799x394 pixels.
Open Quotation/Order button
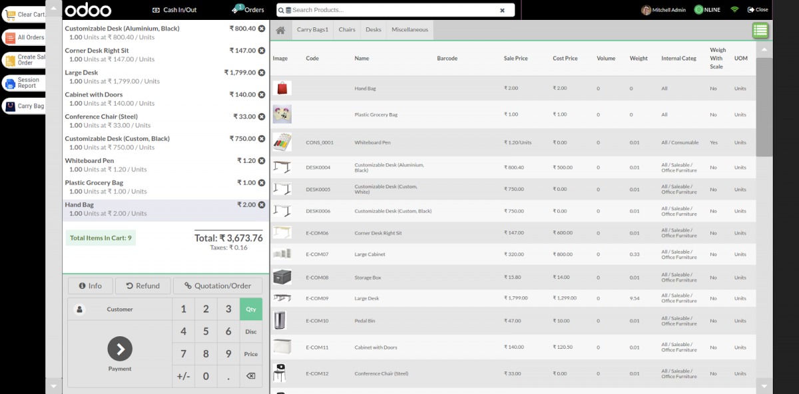point(218,286)
